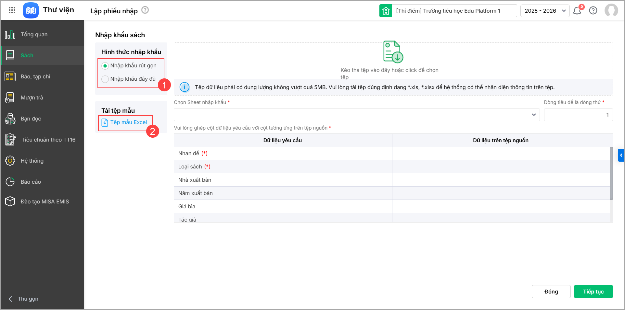Image resolution: width=625 pixels, height=310 pixels.
Task: Click the notification bell icon
Action: coord(577,11)
